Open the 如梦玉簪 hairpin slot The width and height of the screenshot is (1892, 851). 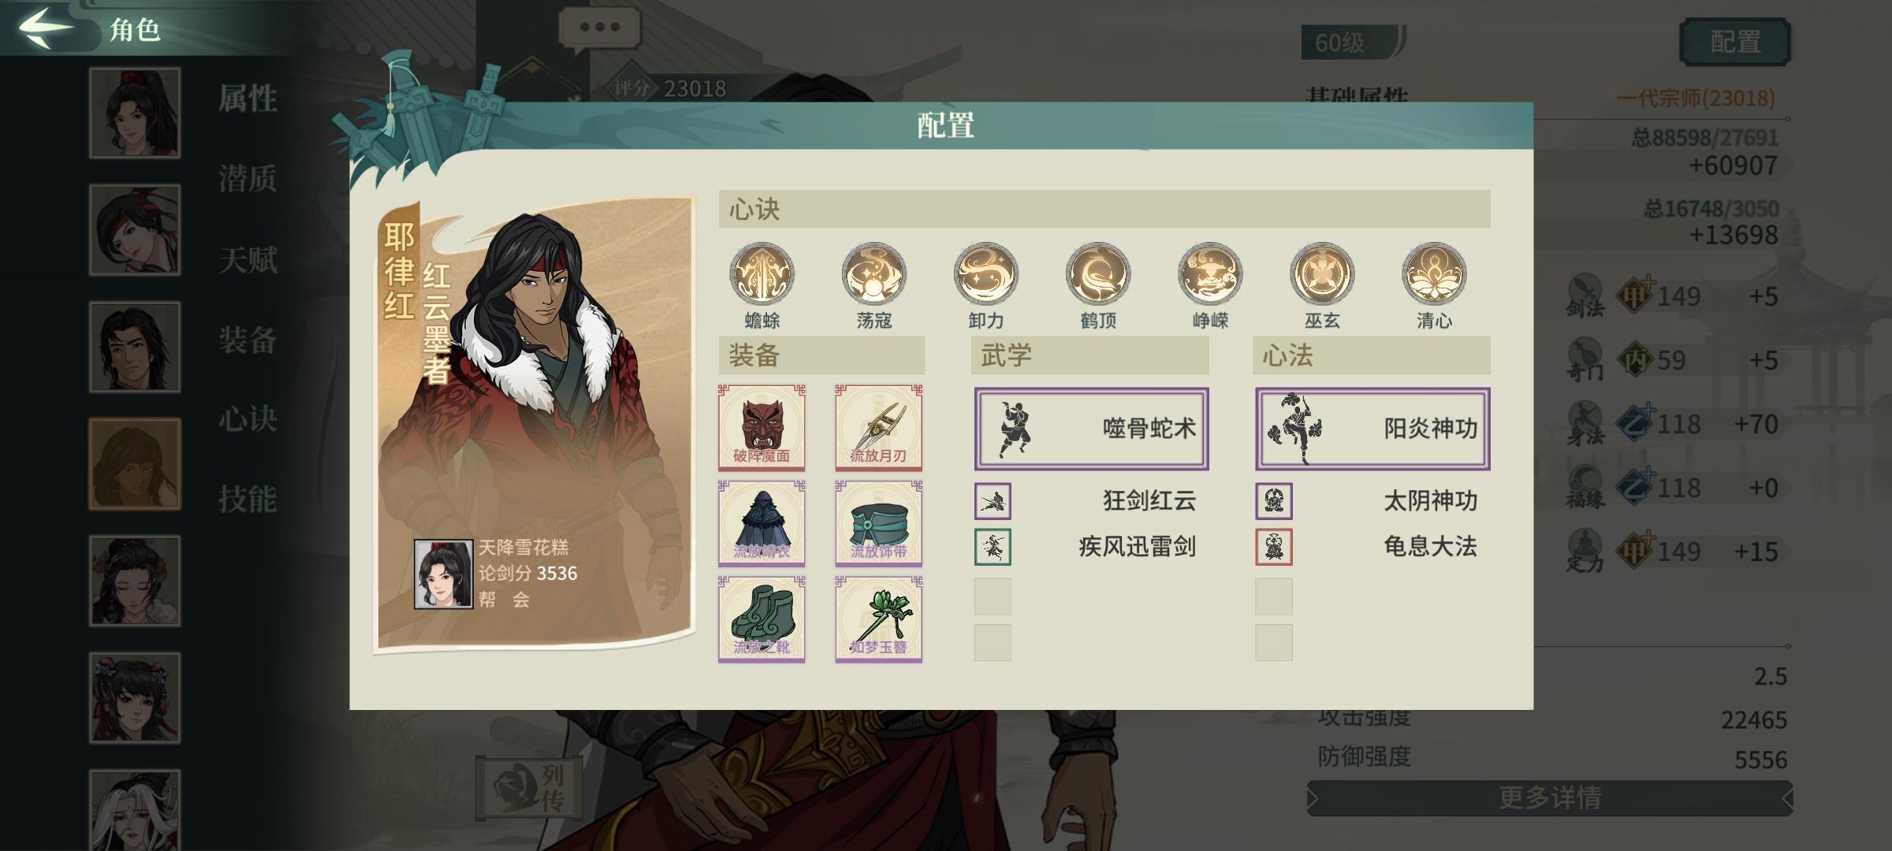click(878, 619)
